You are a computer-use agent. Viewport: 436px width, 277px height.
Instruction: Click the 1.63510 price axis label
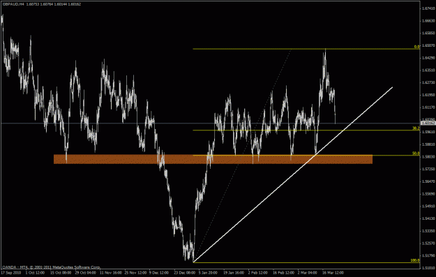[x=428, y=70]
